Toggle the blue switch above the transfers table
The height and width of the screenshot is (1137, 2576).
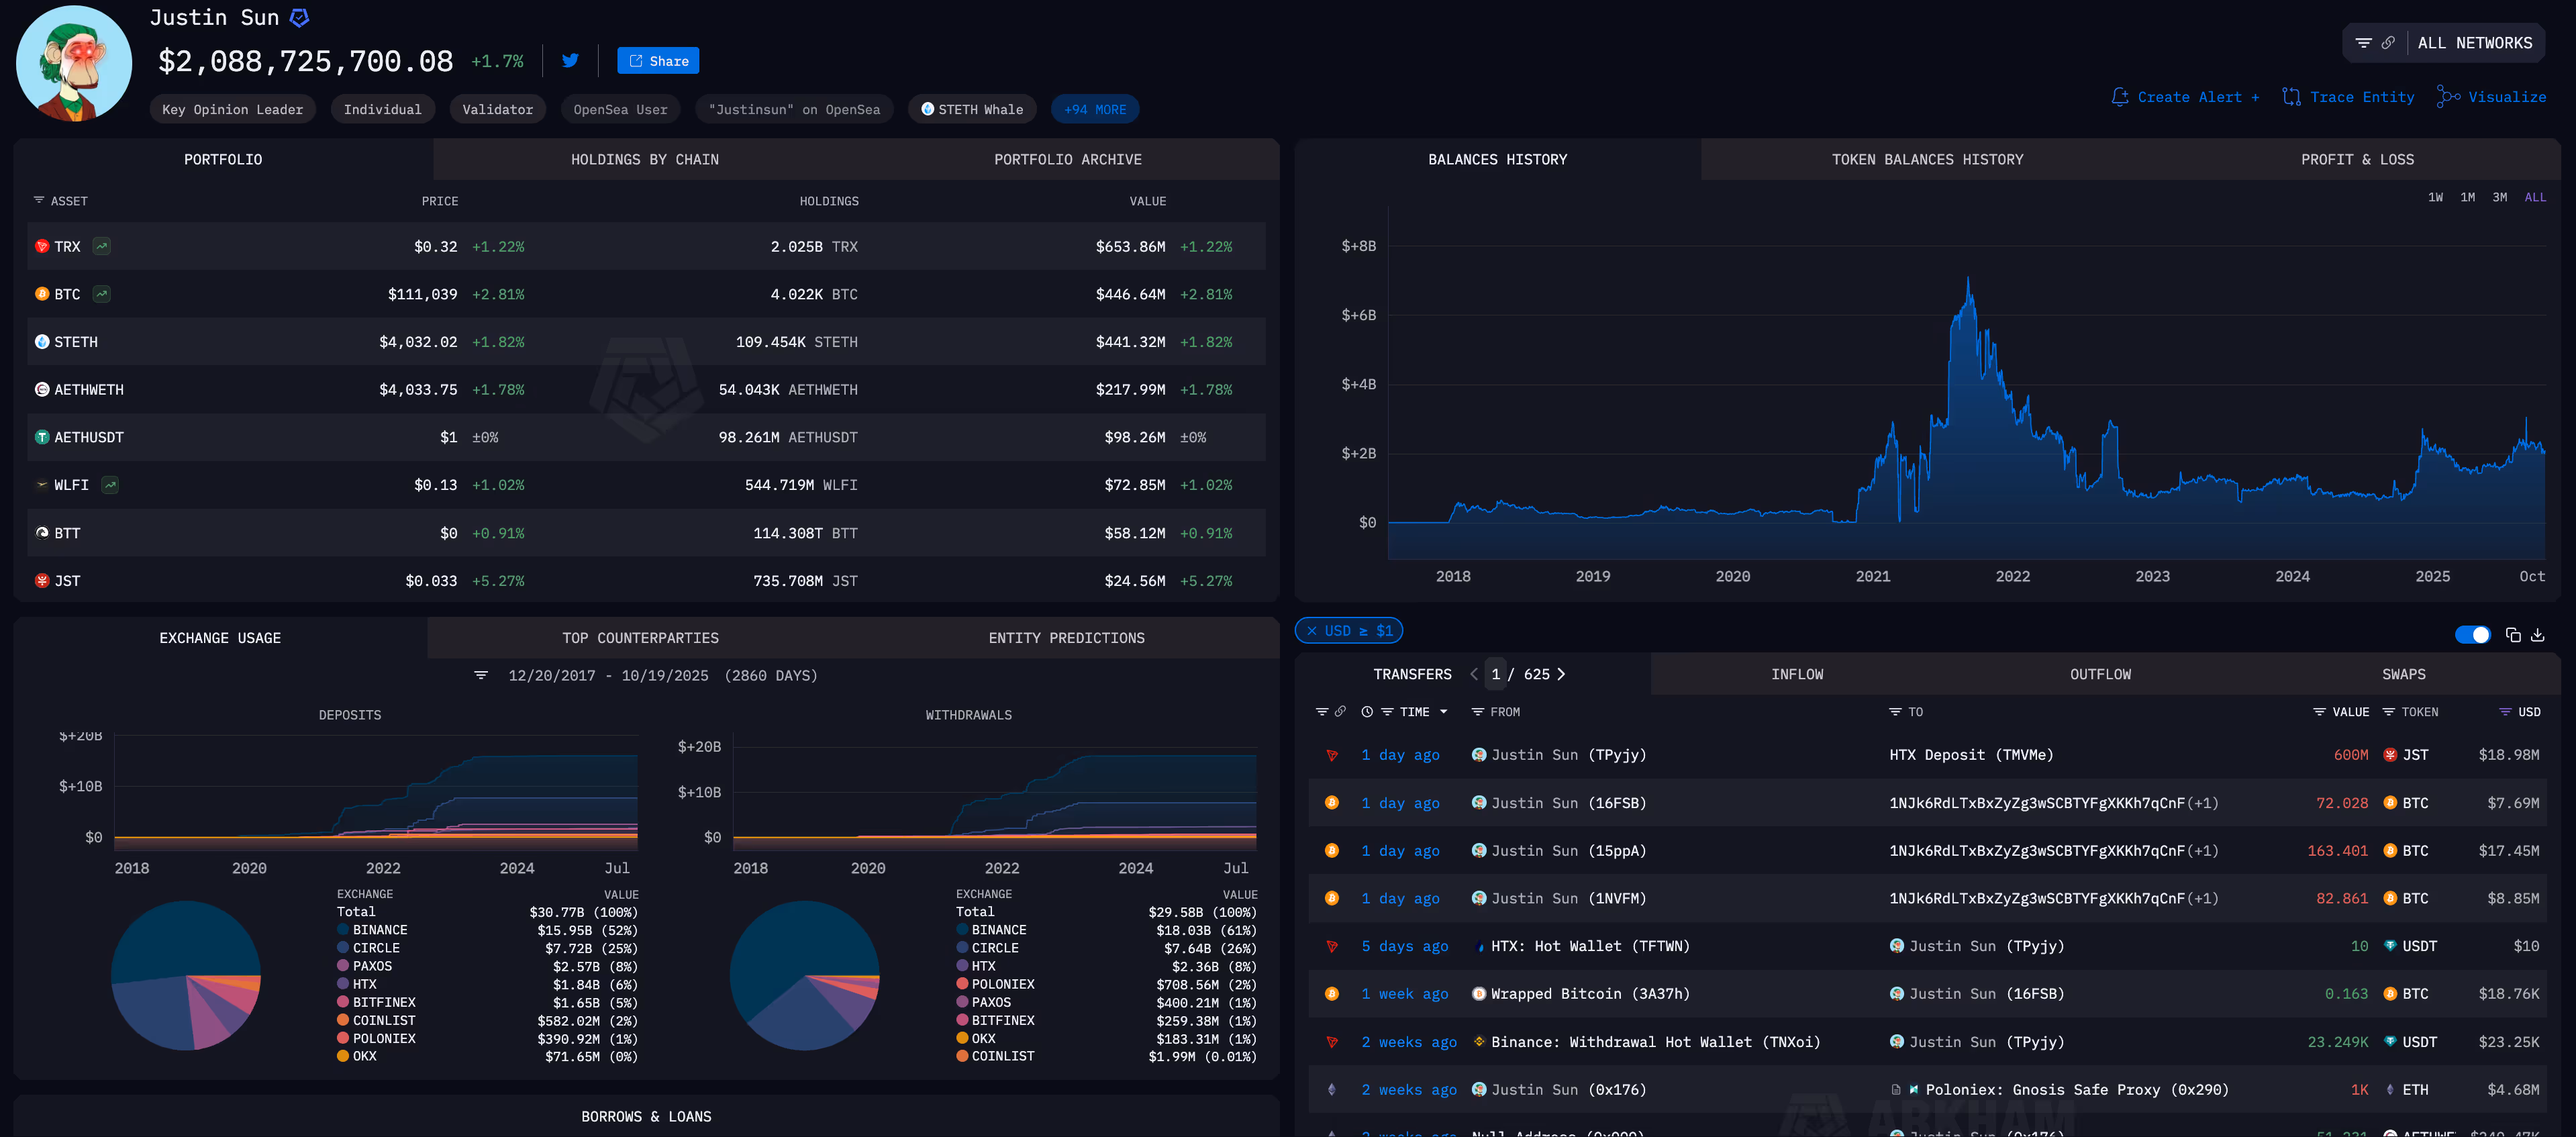click(x=2472, y=634)
